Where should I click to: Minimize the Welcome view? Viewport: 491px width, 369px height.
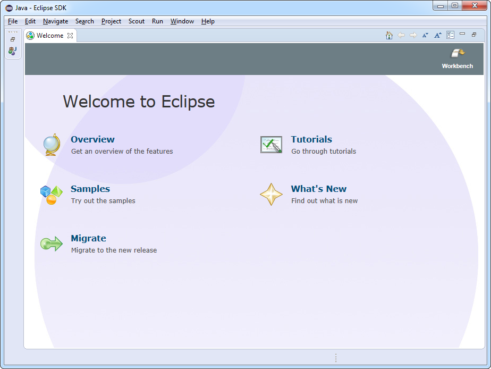(462, 33)
